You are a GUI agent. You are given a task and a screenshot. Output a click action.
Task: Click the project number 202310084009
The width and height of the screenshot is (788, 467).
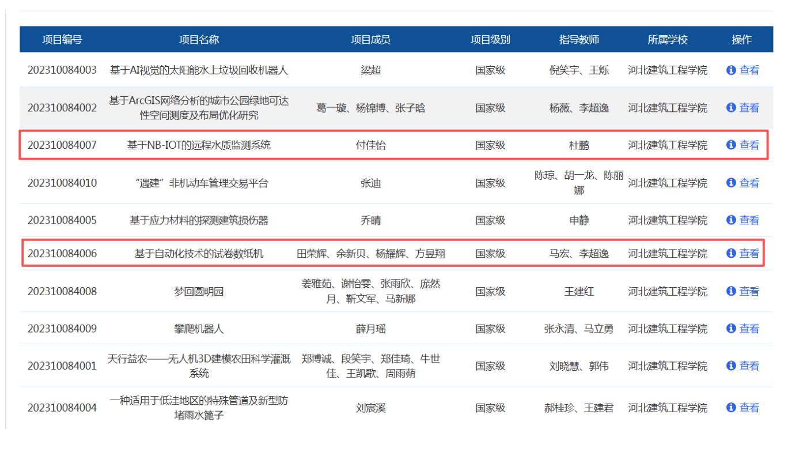click(62, 329)
